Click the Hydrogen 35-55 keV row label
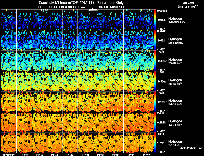The width and height of the screenshot is (204, 156). pyautogui.click(x=175, y=82)
